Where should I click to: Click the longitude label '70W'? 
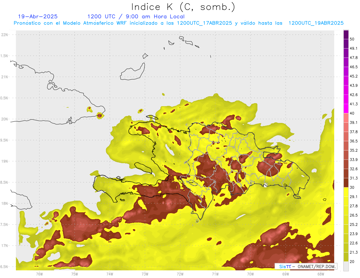coord(250,274)
